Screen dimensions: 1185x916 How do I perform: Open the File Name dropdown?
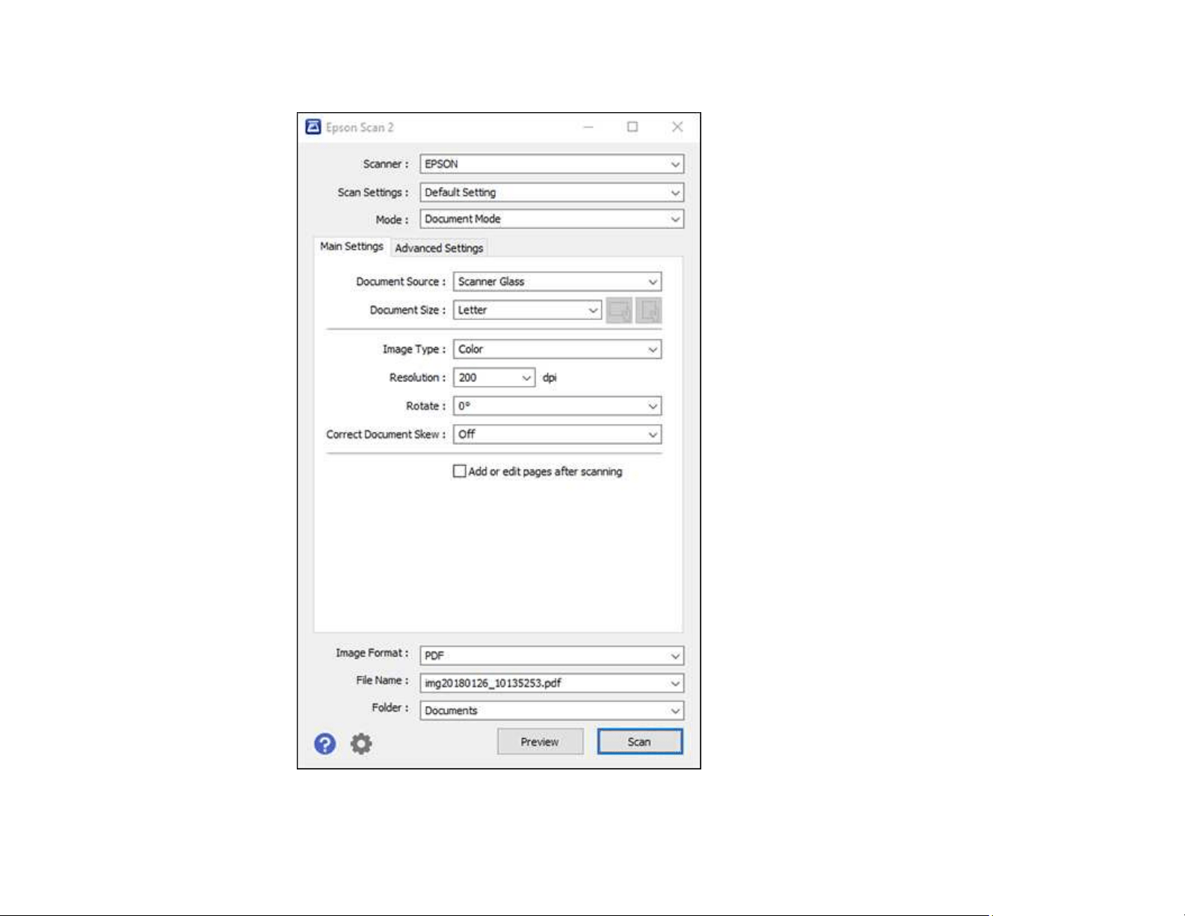coord(552,683)
